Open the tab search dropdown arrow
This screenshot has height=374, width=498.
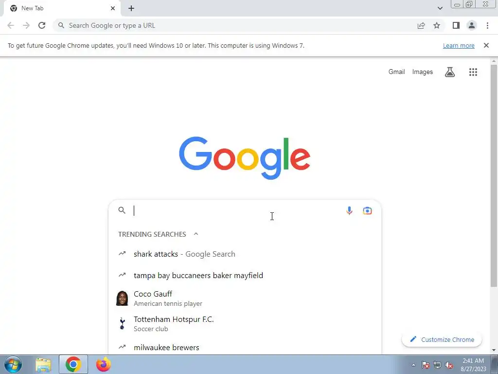(440, 8)
